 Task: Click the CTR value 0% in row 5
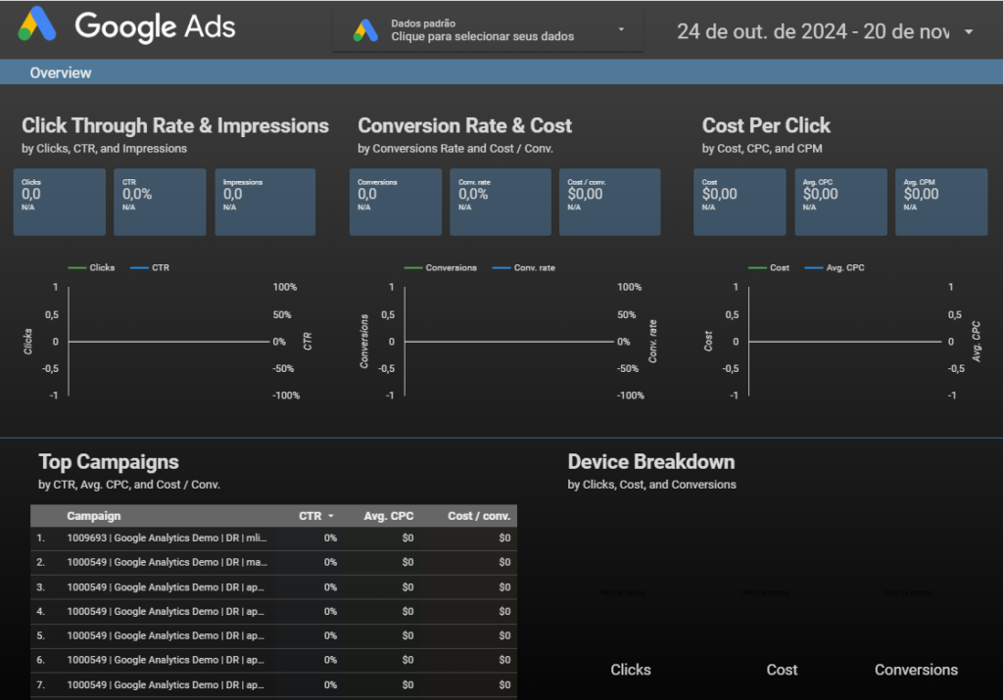point(330,636)
